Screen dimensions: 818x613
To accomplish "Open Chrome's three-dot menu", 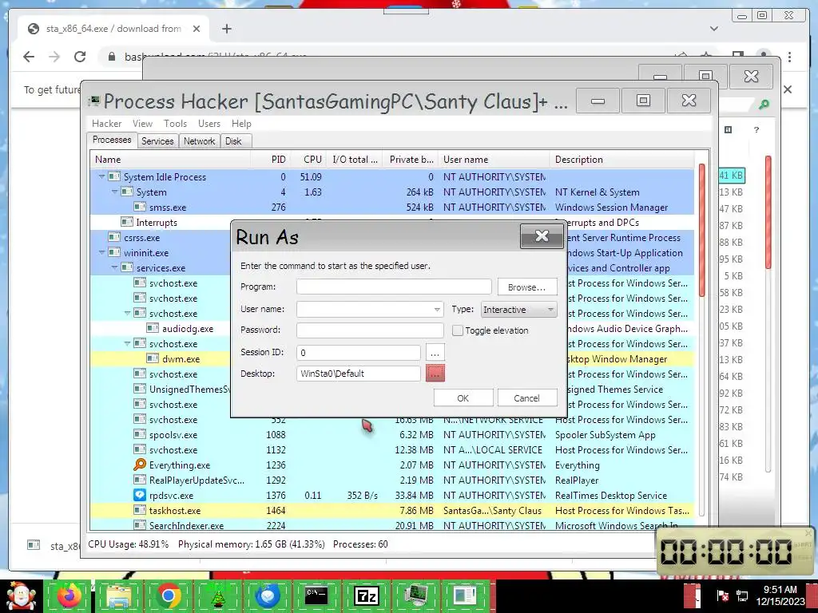I will [790, 57].
